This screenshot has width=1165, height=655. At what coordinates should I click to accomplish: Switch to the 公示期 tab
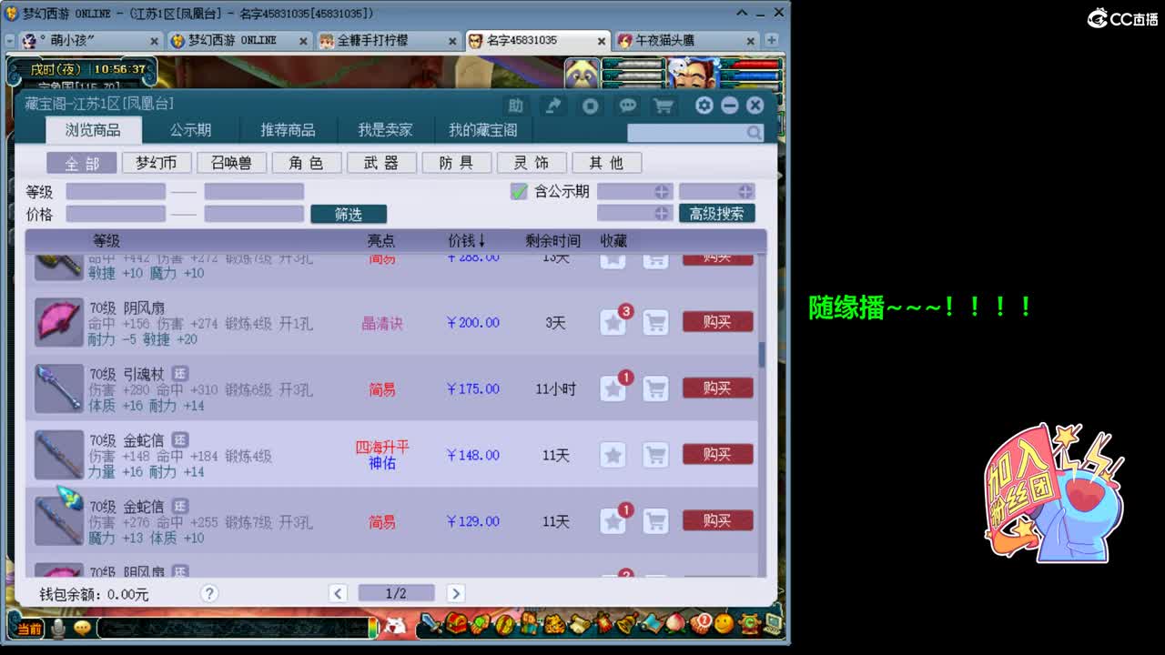point(190,130)
